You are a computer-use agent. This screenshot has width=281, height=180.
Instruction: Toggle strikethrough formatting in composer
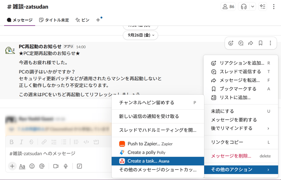coord(31,142)
